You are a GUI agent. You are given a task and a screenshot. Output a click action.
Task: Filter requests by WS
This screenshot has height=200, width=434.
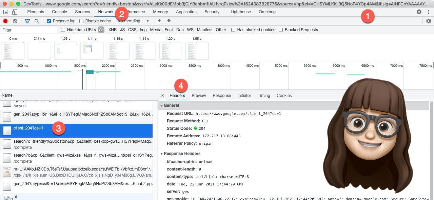point(190,30)
